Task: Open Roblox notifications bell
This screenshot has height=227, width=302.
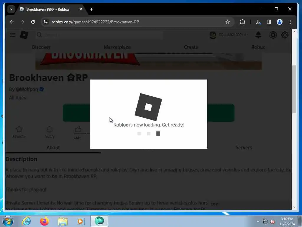Action: pos(258,35)
